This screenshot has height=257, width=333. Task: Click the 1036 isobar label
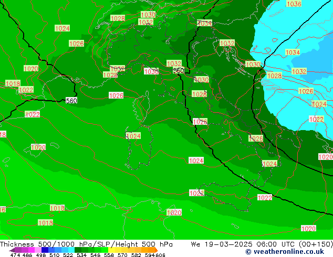click(x=294, y=4)
